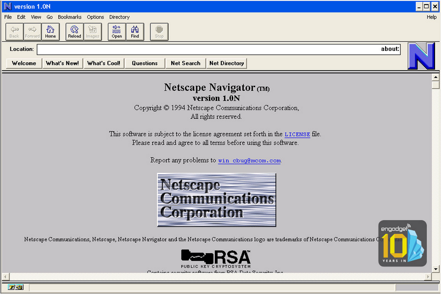This screenshot has height=294, width=441.
Task: Click the horizontal scrollbar left arrow
Action: pos(5,277)
